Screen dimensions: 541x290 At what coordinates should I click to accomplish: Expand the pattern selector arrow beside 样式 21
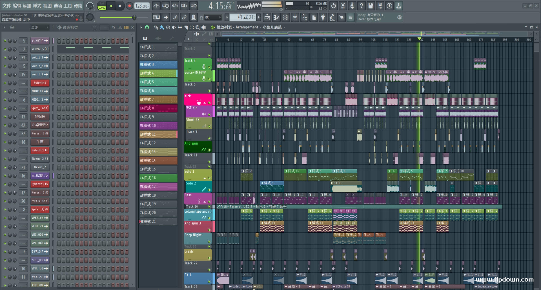227,17
